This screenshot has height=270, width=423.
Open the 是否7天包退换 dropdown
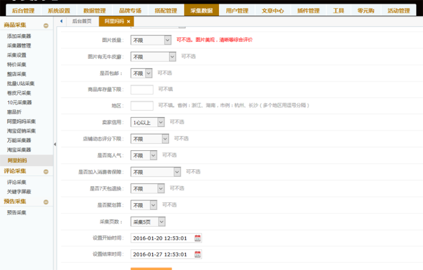point(147,188)
